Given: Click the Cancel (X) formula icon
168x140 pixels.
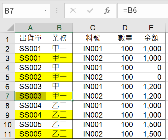Looking at the screenshot, I should tap(73, 10).
